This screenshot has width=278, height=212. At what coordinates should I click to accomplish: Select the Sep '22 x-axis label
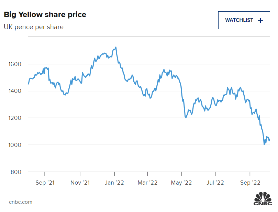[250, 183]
